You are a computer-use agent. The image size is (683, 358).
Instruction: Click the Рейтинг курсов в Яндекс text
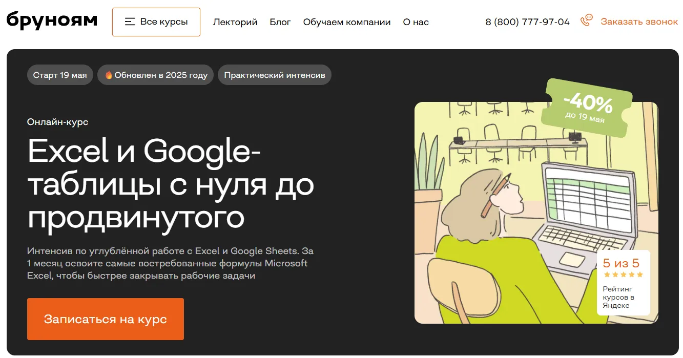click(618, 297)
